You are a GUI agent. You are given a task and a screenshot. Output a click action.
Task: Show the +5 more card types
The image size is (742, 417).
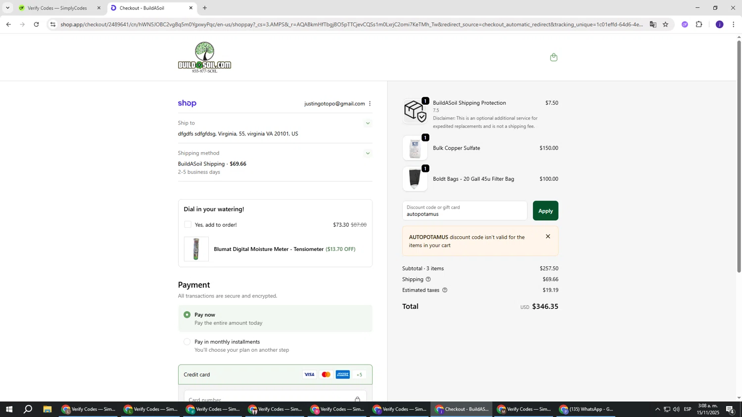coord(359,375)
